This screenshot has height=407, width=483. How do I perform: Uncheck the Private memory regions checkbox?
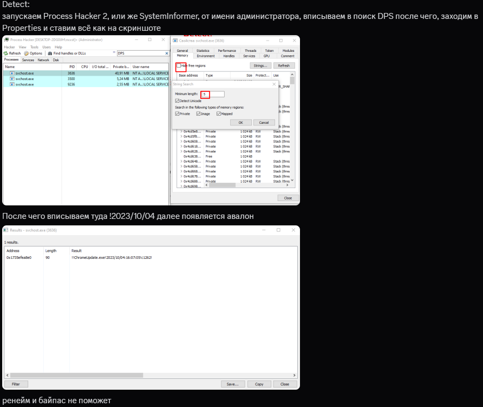[x=177, y=114]
